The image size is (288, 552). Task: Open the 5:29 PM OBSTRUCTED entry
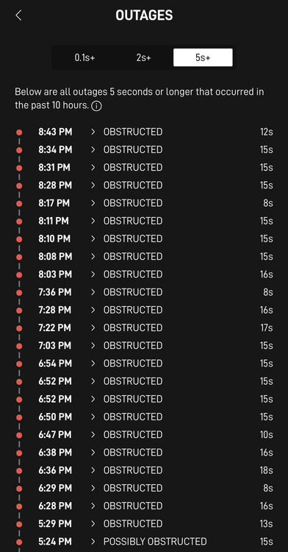[133, 524]
